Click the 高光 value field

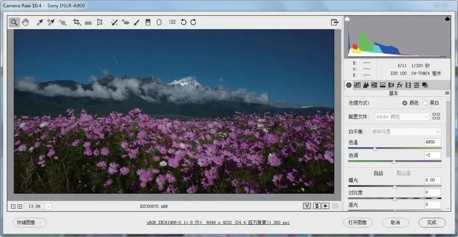point(432,205)
